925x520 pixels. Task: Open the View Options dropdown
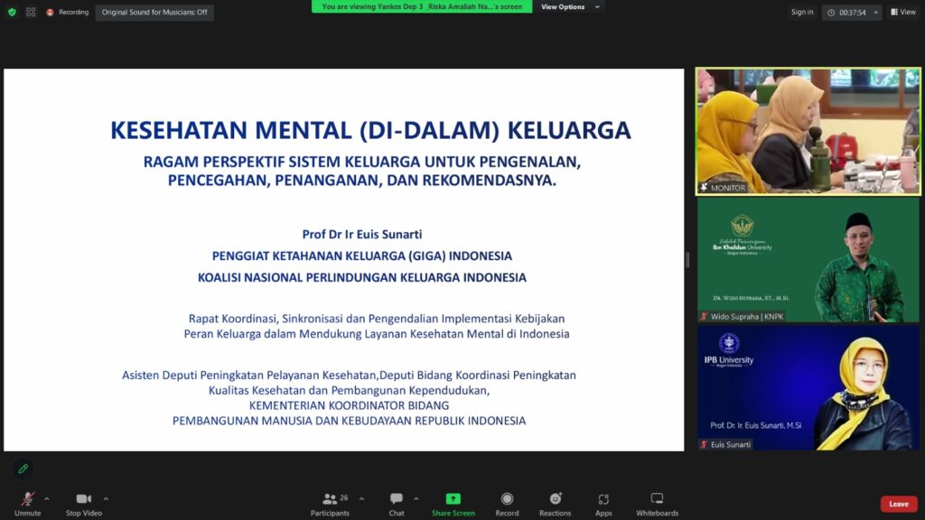(566, 7)
